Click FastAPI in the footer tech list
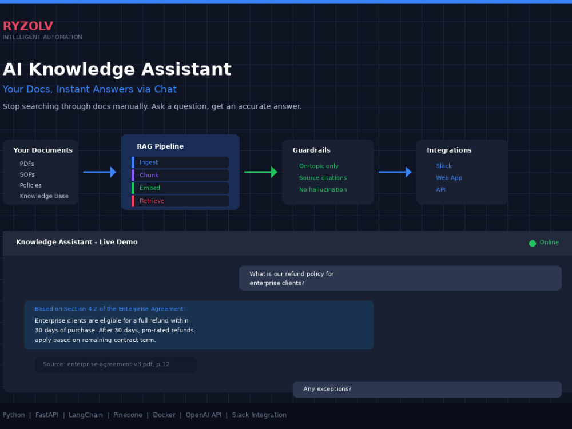Image resolution: width=572 pixels, height=429 pixels. click(47, 415)
